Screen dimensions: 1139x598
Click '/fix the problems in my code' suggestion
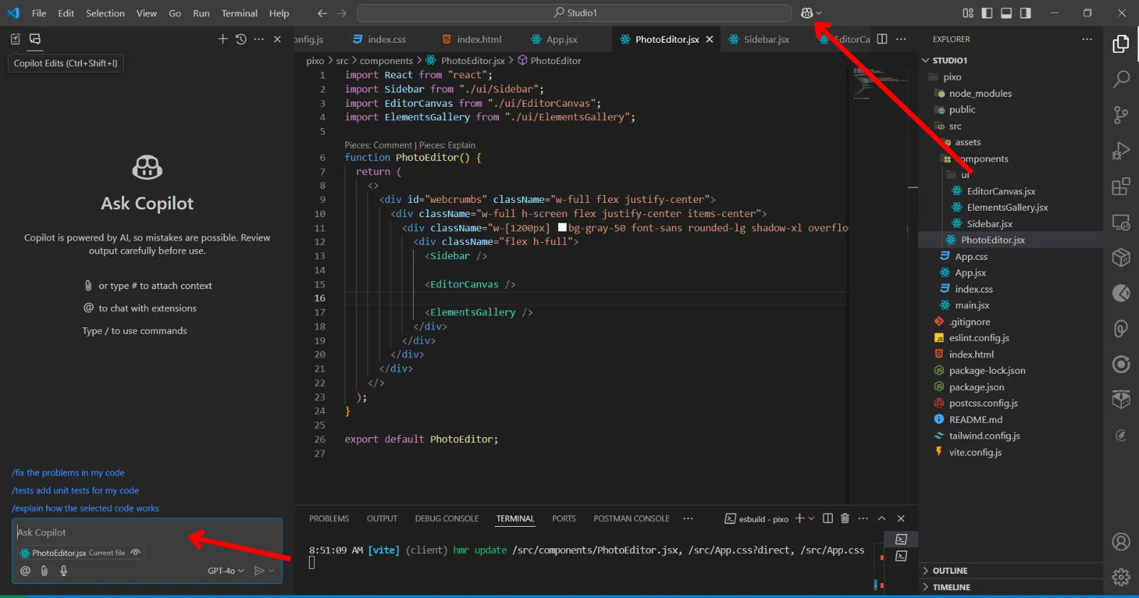coord(68,473)
